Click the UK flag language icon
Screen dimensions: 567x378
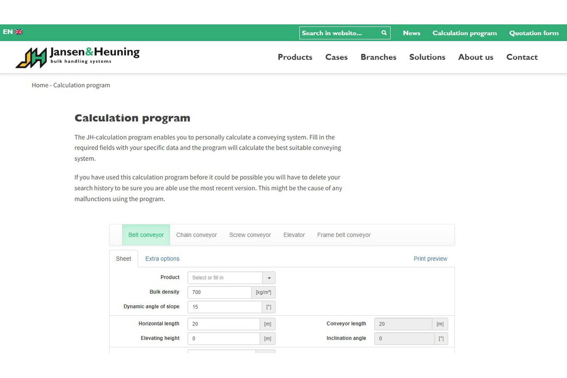(x=19, y=32)
